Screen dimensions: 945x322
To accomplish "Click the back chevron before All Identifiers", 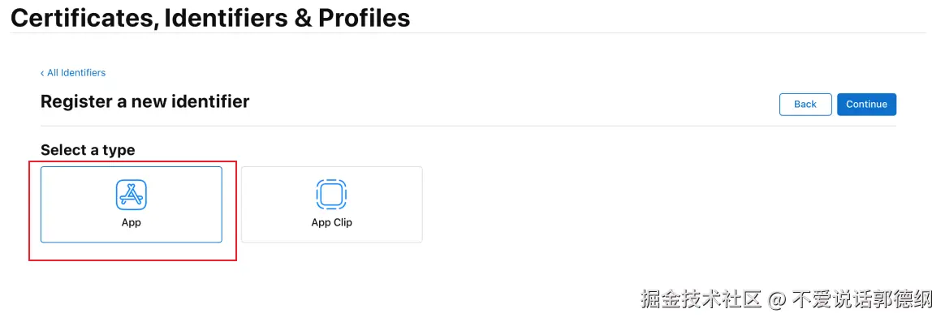I will pyautogui.click(x=42, y=73).
